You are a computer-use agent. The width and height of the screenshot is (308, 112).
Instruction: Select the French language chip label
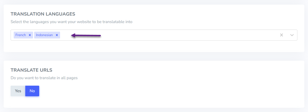click(x=21, y=35)
